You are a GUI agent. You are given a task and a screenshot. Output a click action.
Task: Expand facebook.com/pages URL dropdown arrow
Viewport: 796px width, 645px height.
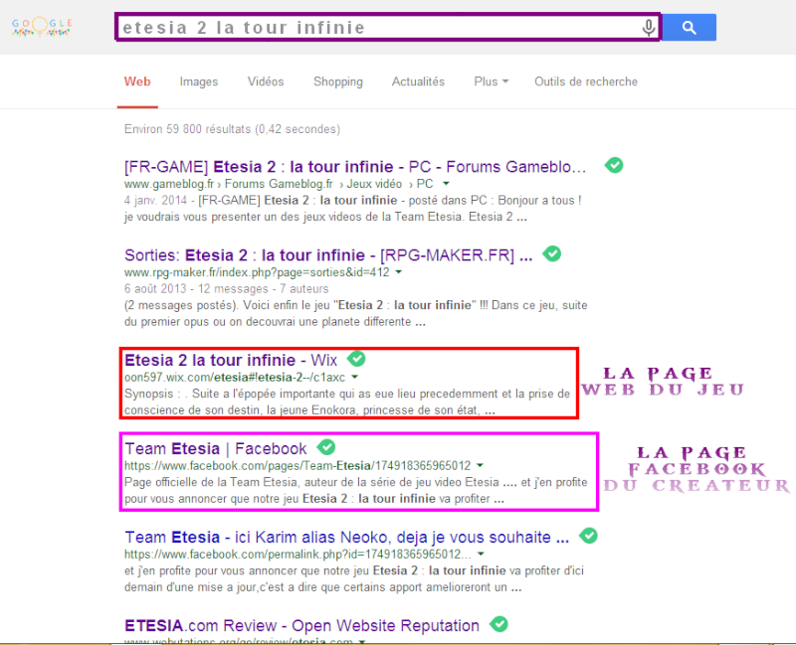[x=480, y=465]
